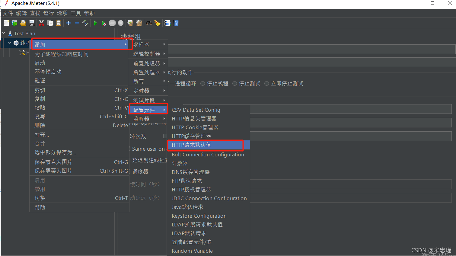Screen dimensions: 456x256
Task: Click the Clear All results icon
Action: (139, 23)
